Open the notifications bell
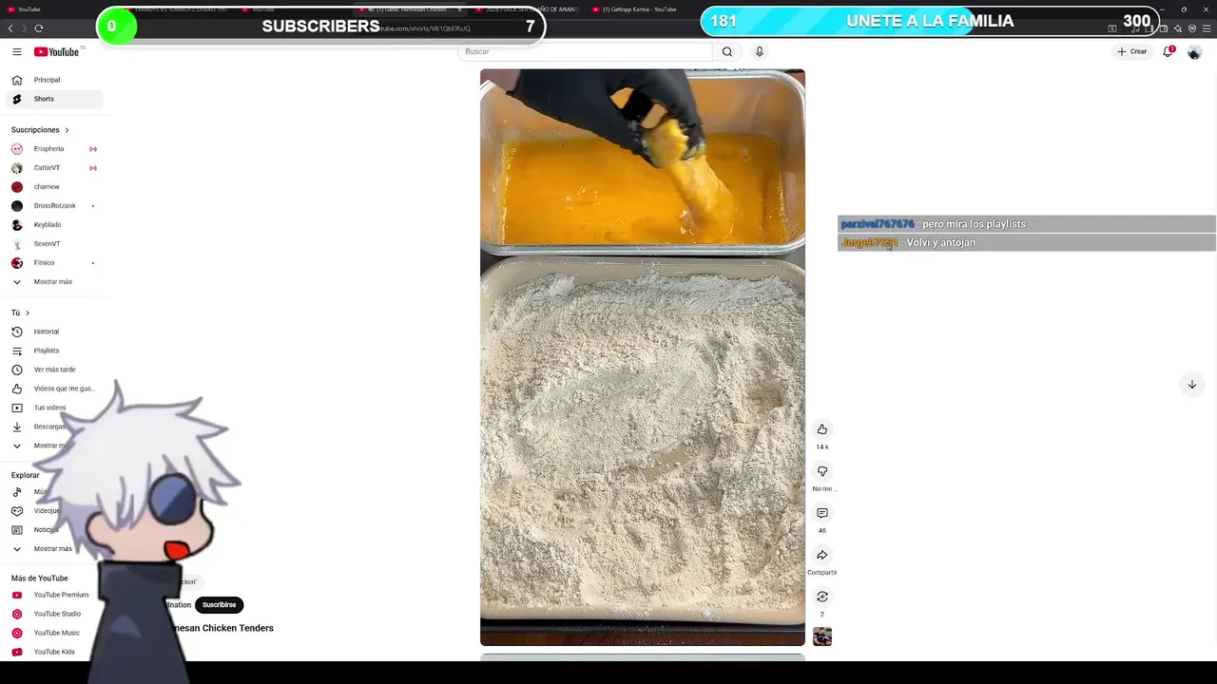The height and width of the screenshot is (684, 1217). click(x=1169, y=51)
